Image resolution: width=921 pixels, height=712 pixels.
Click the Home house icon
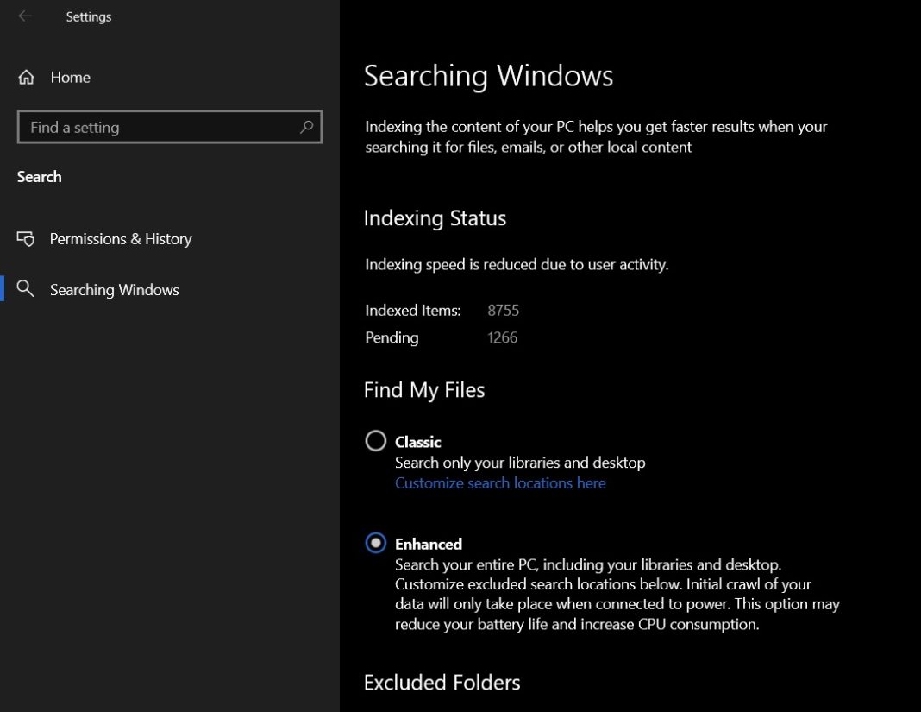(x=26, y=78)
